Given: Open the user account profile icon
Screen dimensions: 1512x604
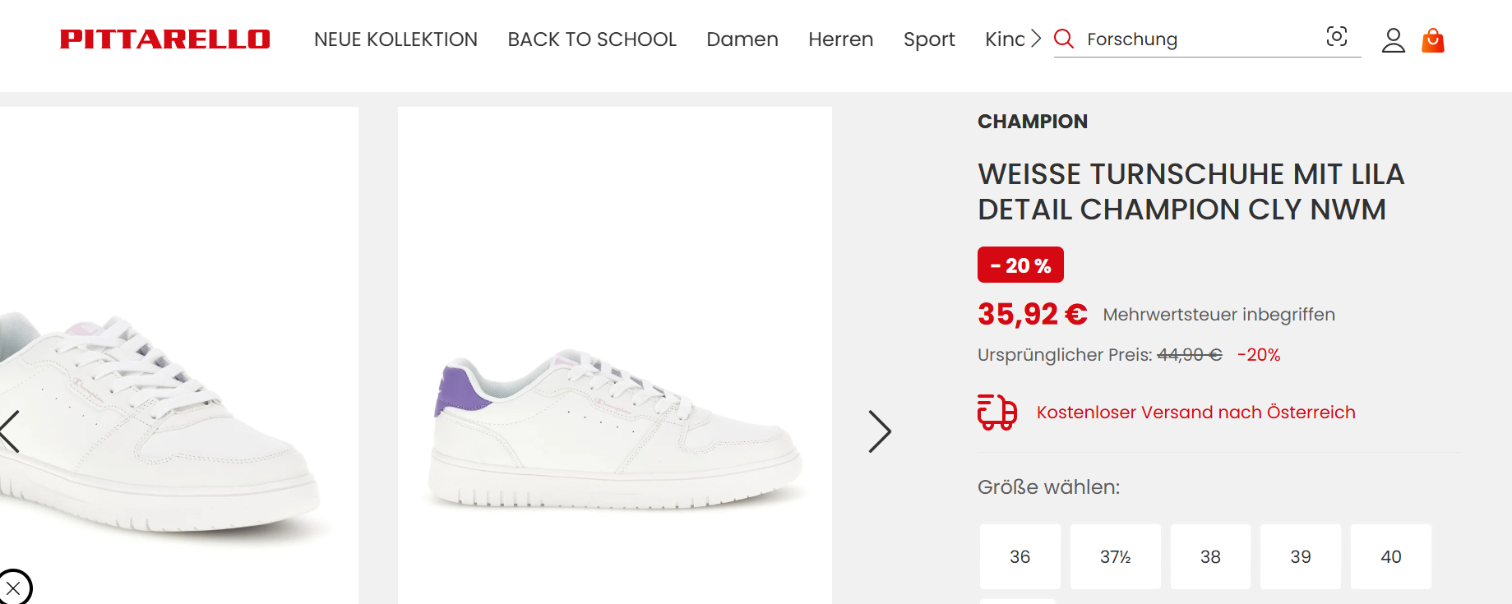Looking at the screenshot, I should click(x=1393, y=40).
